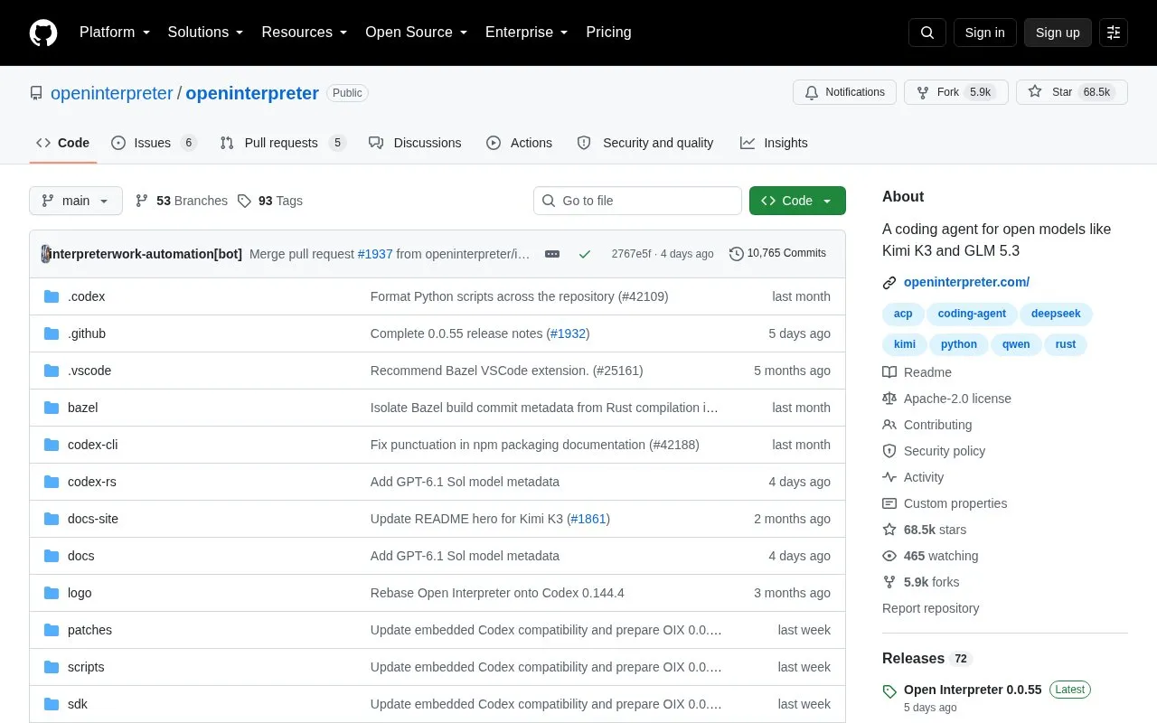Switch to the Issues tab
This screenshot has width=1157, height=723.
pyautogui.click(x=154, y=143)
